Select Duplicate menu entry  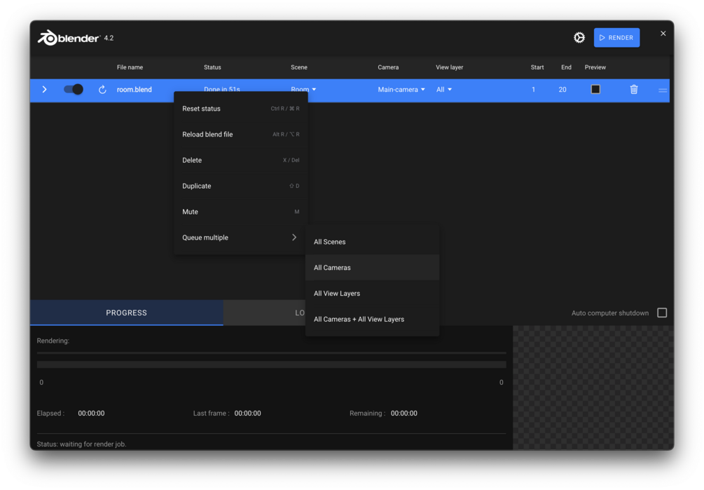[x=241, y=186]
